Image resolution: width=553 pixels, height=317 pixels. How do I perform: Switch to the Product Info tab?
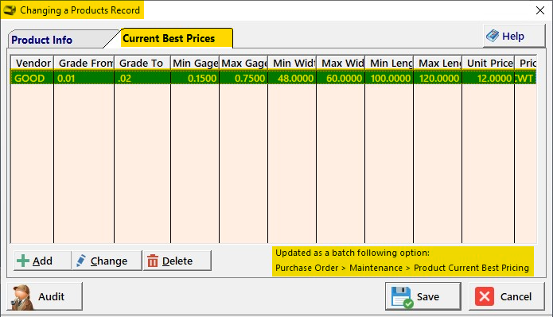click(x=41, y=40)
